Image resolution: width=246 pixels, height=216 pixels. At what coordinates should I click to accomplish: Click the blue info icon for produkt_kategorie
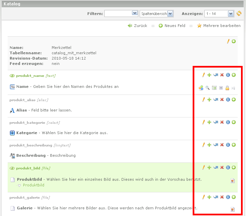(228, 122)
